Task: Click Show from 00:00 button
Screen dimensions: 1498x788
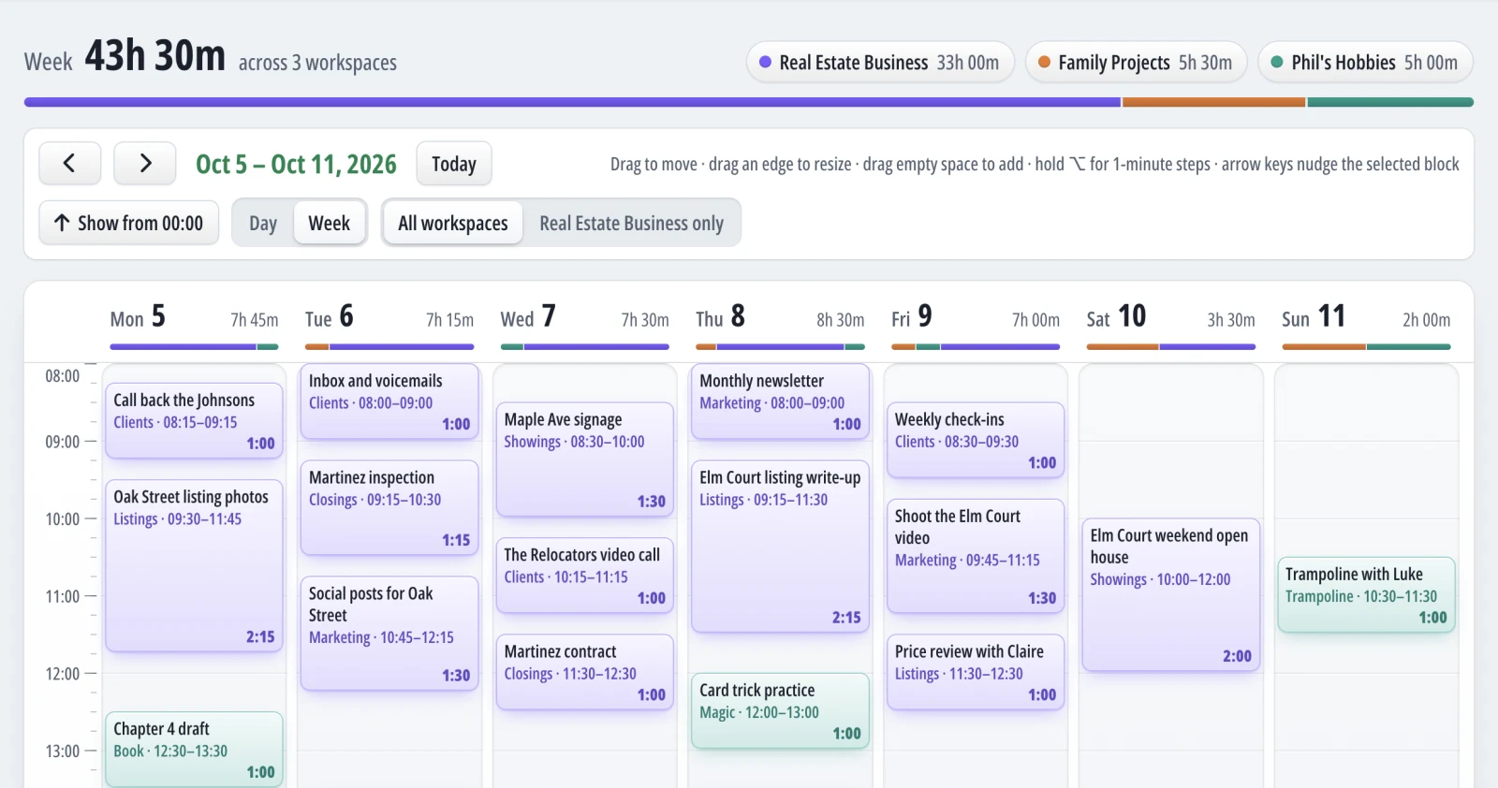Action: point(129,223)
